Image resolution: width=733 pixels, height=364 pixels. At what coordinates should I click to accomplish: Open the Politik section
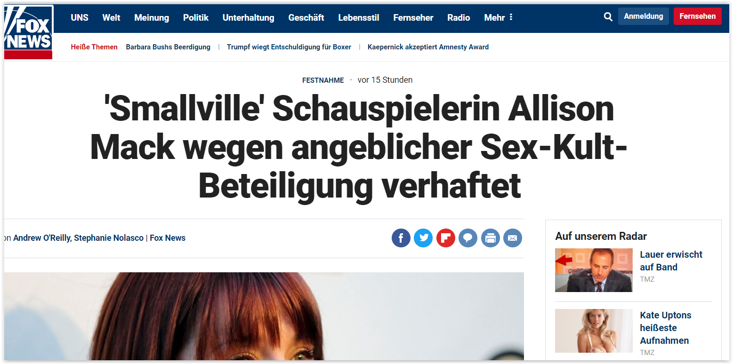coord(196,17)
